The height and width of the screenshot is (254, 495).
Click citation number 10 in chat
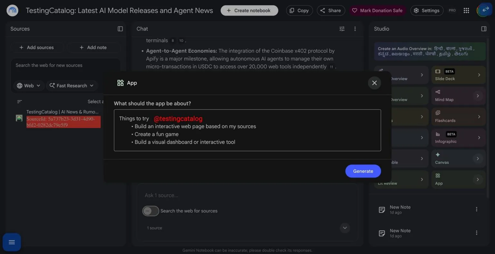coord(181,41)
